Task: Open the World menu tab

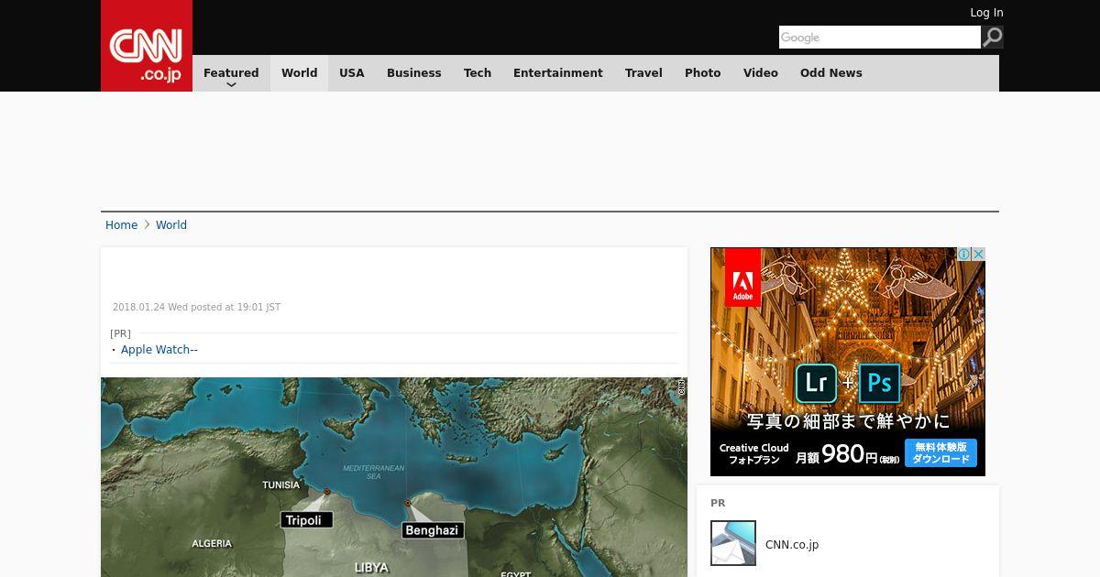Action: (299, 73)
